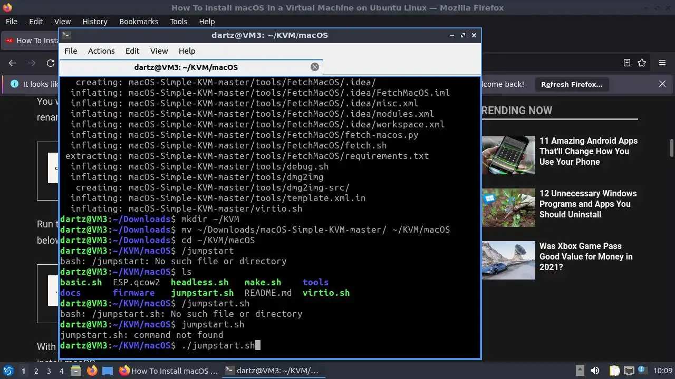Viewport: 675px width, 379px height.
Task: Bookmark this page with the star icon
Action: point(642,63)
